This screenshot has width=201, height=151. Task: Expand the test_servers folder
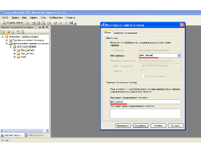pyautogui.click(x=15, y=53)
